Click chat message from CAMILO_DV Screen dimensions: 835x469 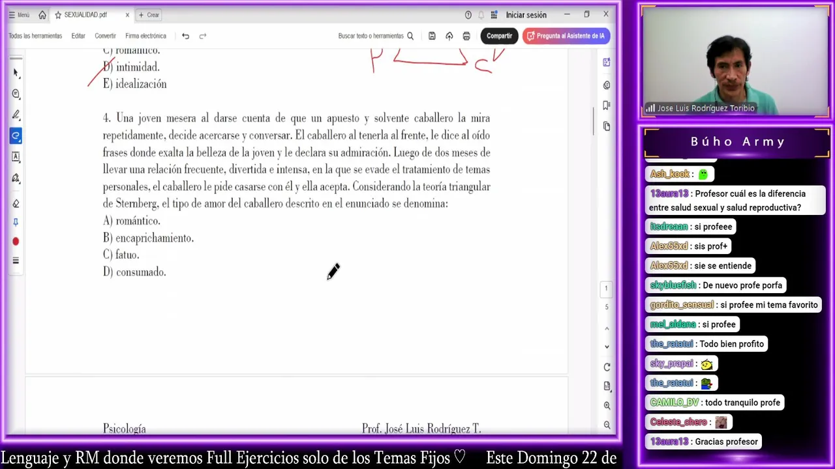[715, 403]
